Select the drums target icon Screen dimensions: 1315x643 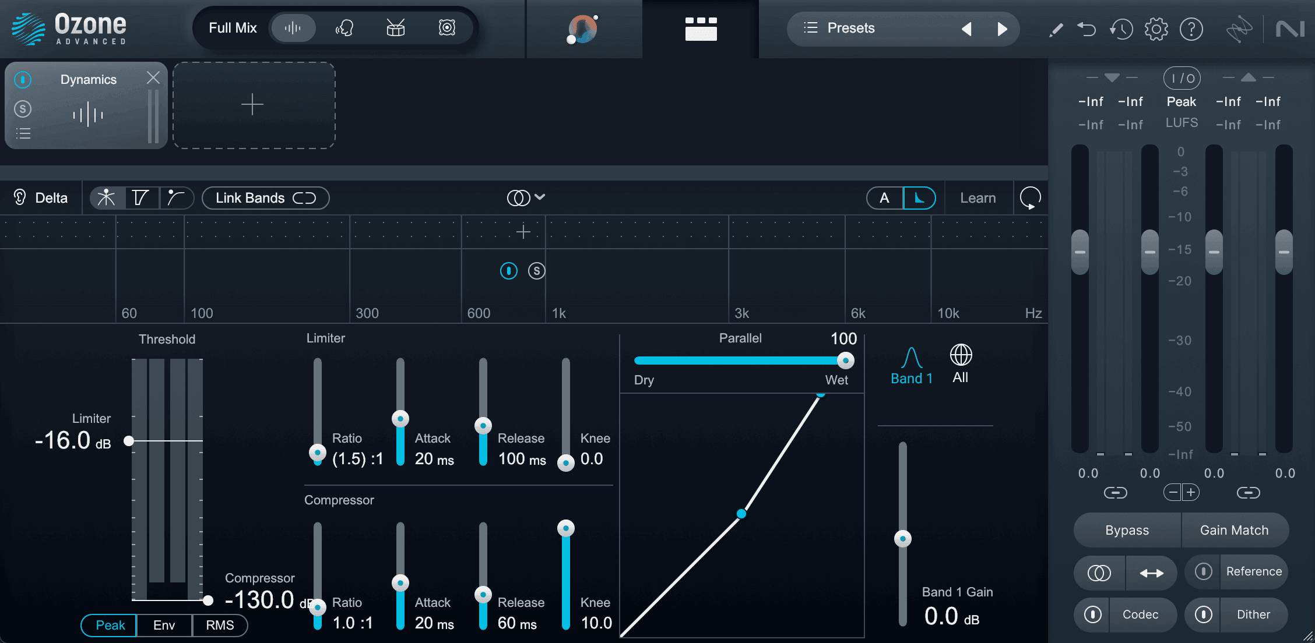click(x=396, y=28)
